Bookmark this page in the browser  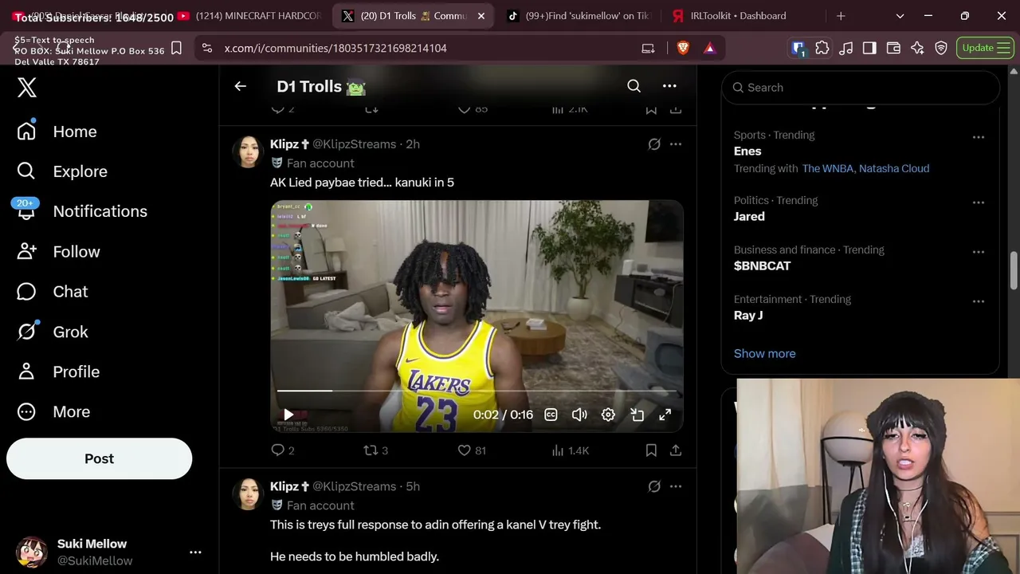[177, 48]
